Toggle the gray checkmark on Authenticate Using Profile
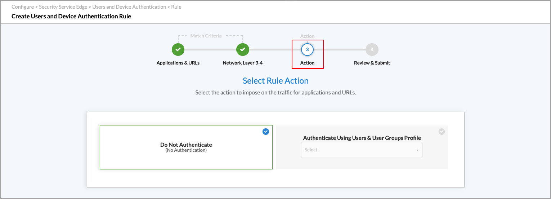This screenshot has width=551, height=199. point(442,132)
